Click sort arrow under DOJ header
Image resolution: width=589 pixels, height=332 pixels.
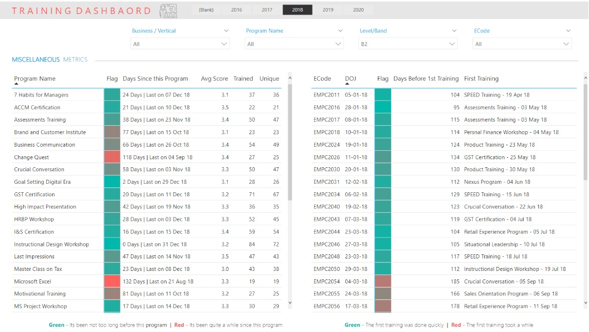347,85
